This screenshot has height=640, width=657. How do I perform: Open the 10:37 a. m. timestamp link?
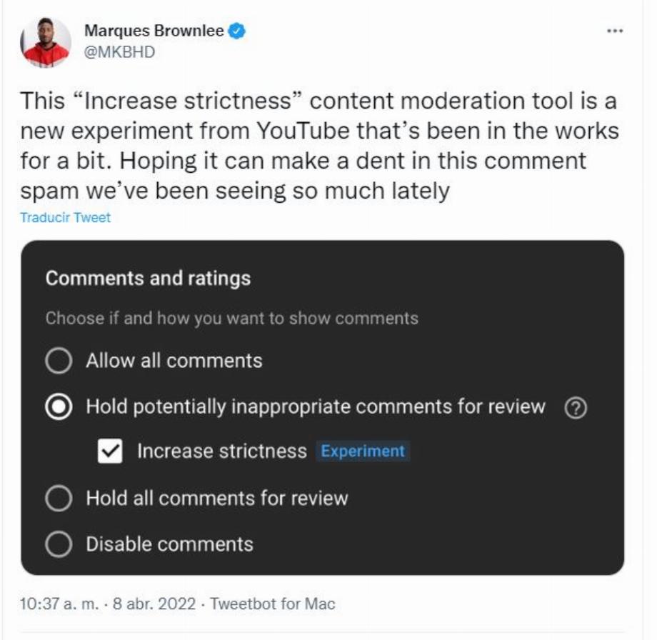click(59, 604)
